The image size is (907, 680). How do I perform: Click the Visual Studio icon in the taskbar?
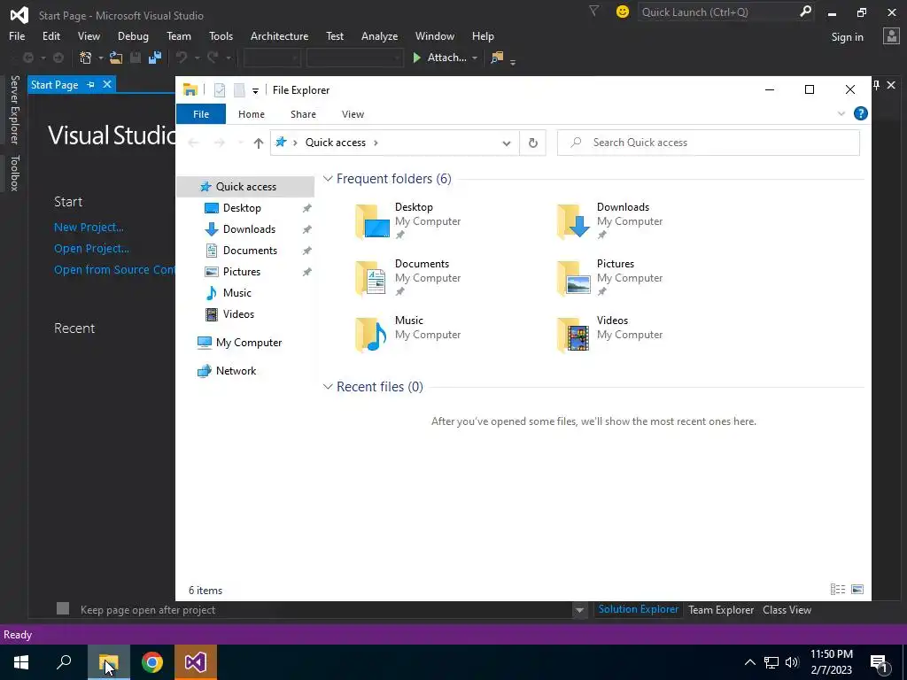196,662
